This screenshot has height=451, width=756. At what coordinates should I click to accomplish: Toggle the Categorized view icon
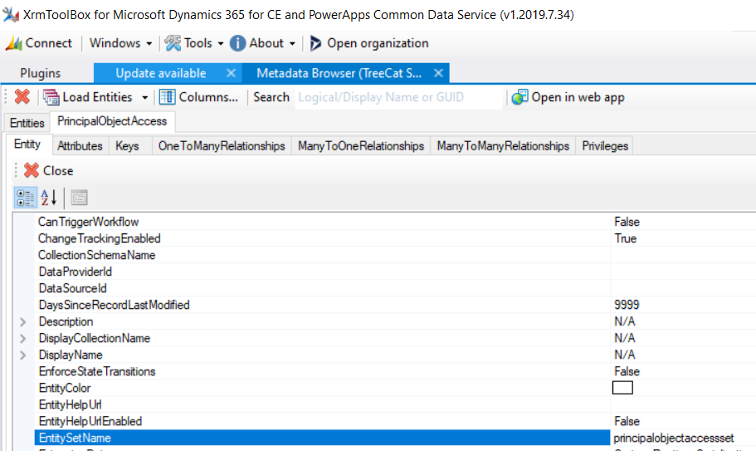click(25, 198)
